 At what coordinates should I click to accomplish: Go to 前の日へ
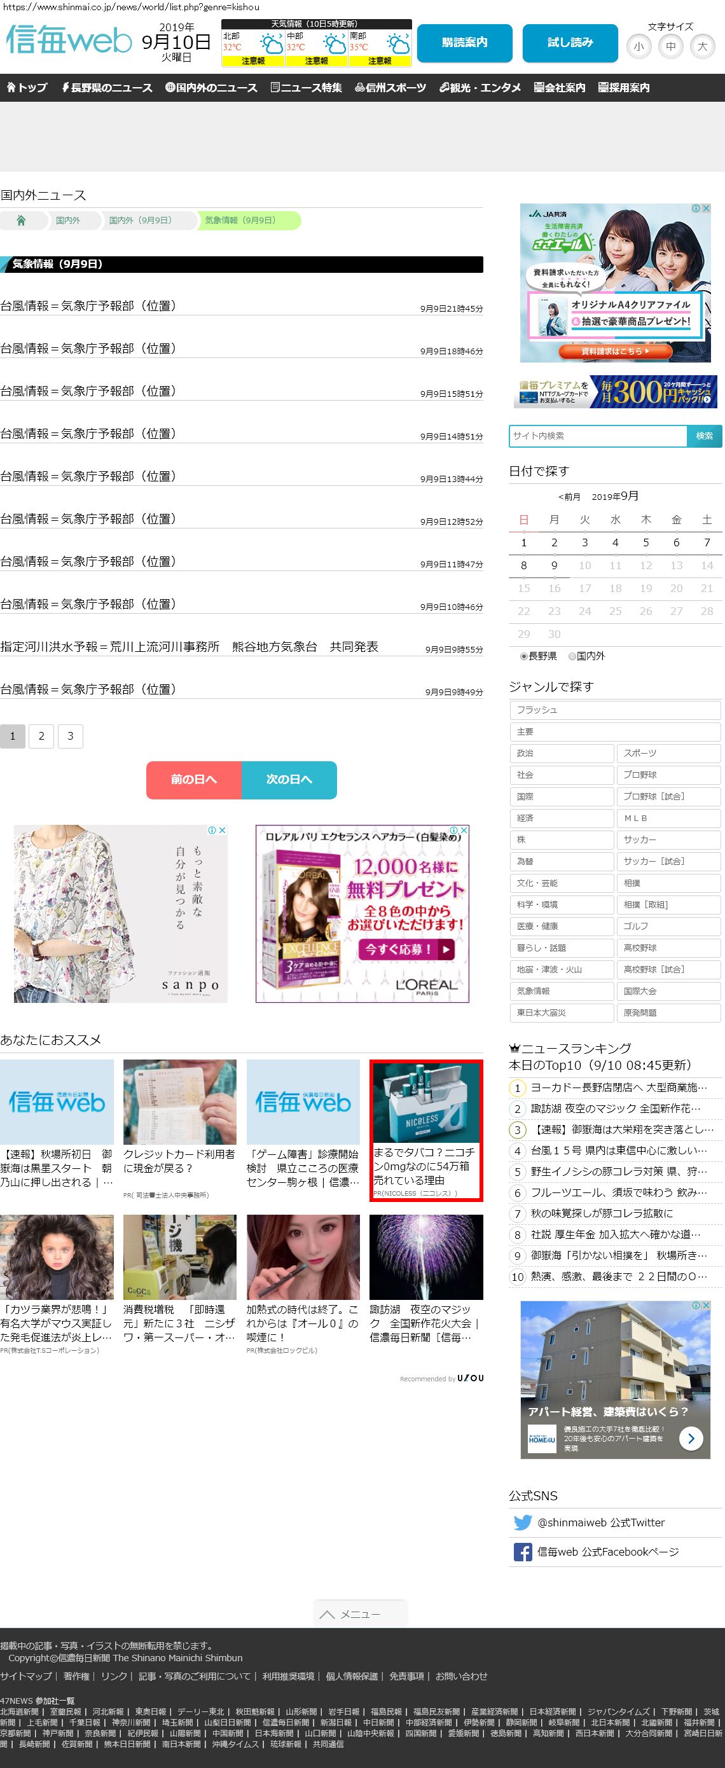(193, 780)
